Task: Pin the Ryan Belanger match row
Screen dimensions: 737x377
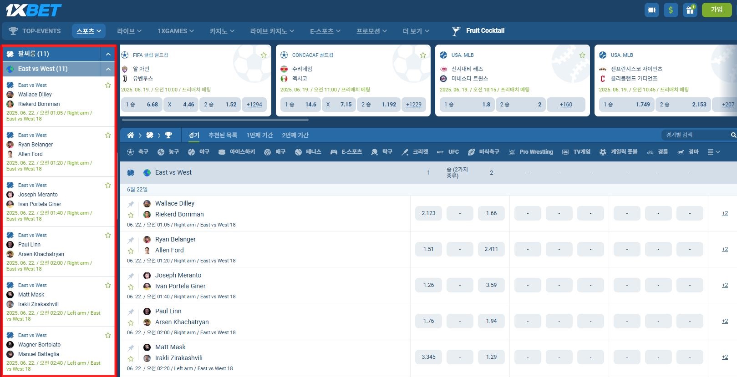Action: 131,240
